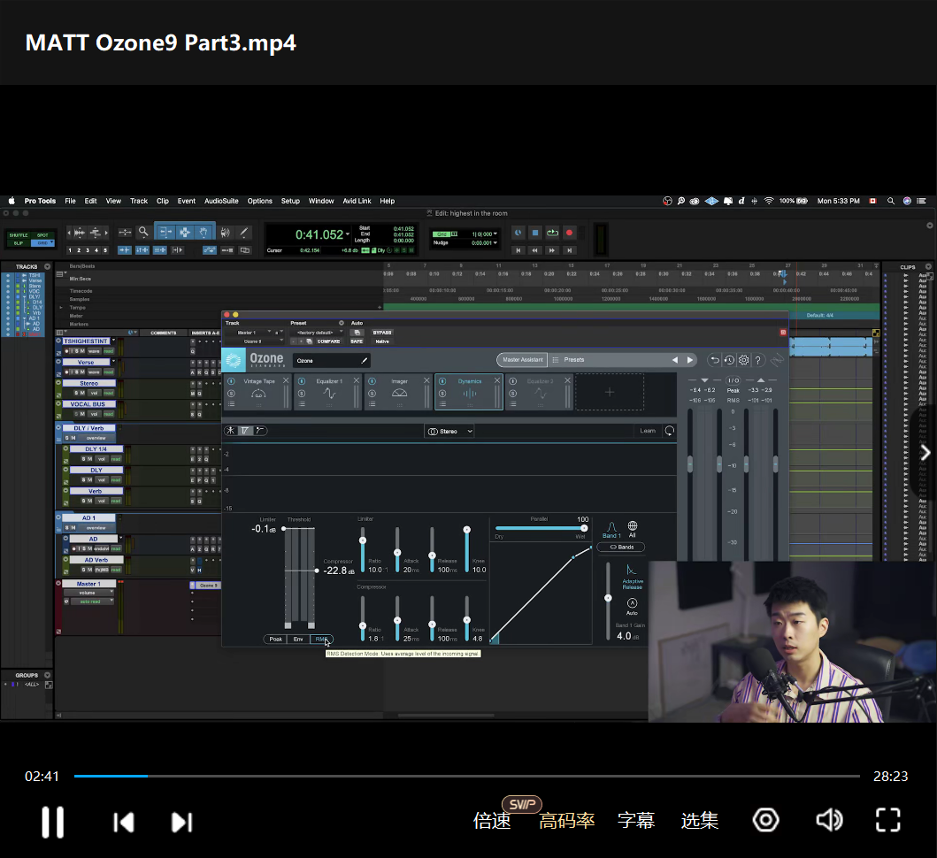Click the reset loop icon beside Learn
This screenshot has width=937, height=858.
click(x=669, y=431)
